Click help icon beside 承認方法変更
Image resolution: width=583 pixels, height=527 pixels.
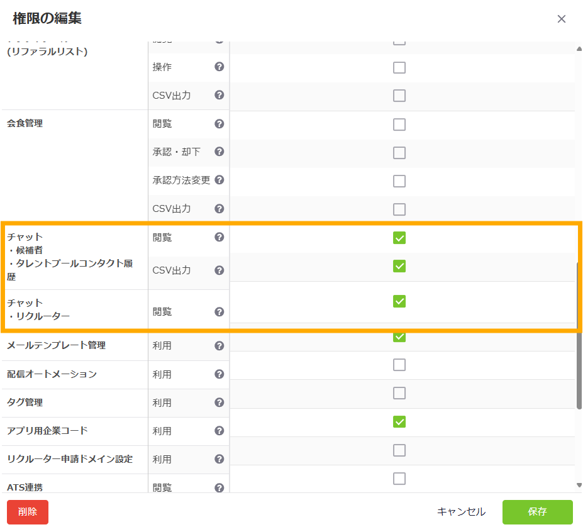click(219, 180)
